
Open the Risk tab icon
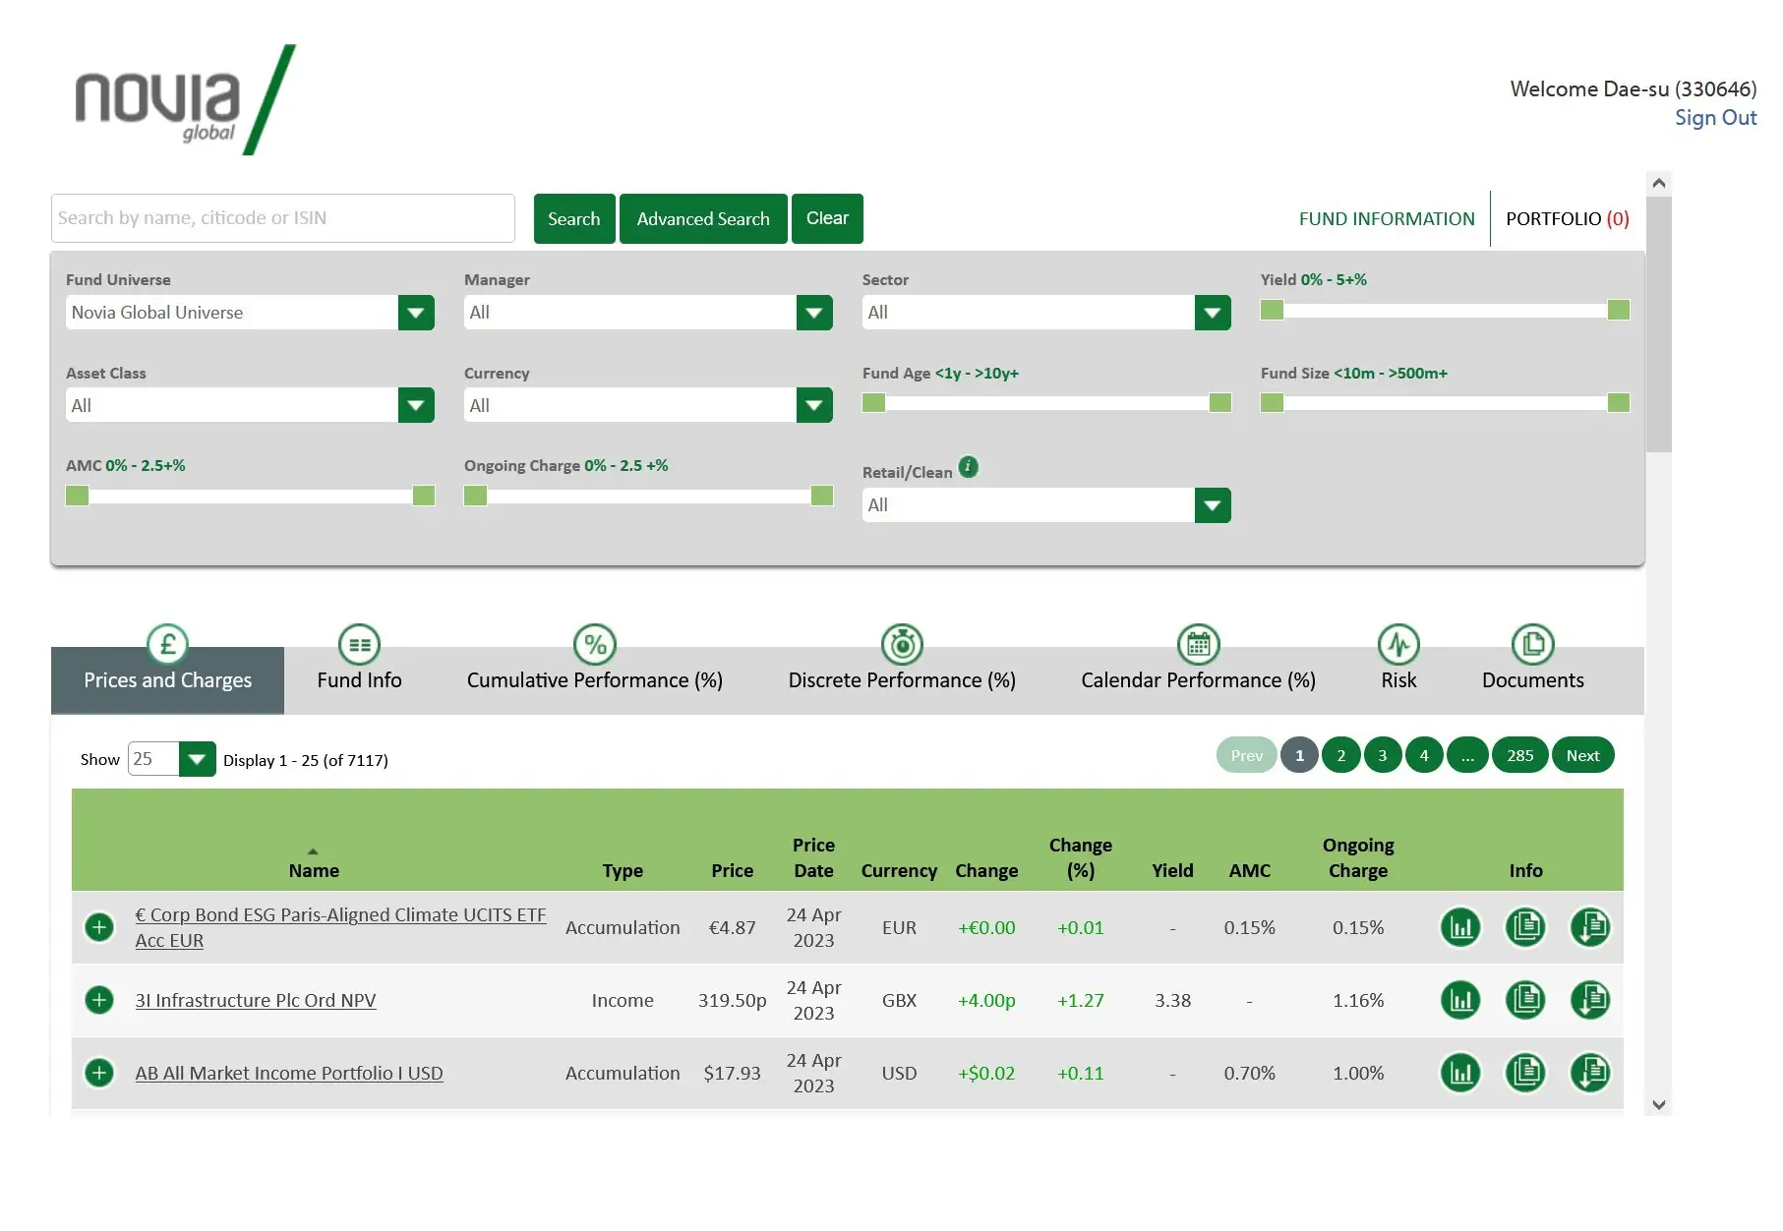click(x=1398, y=645)
